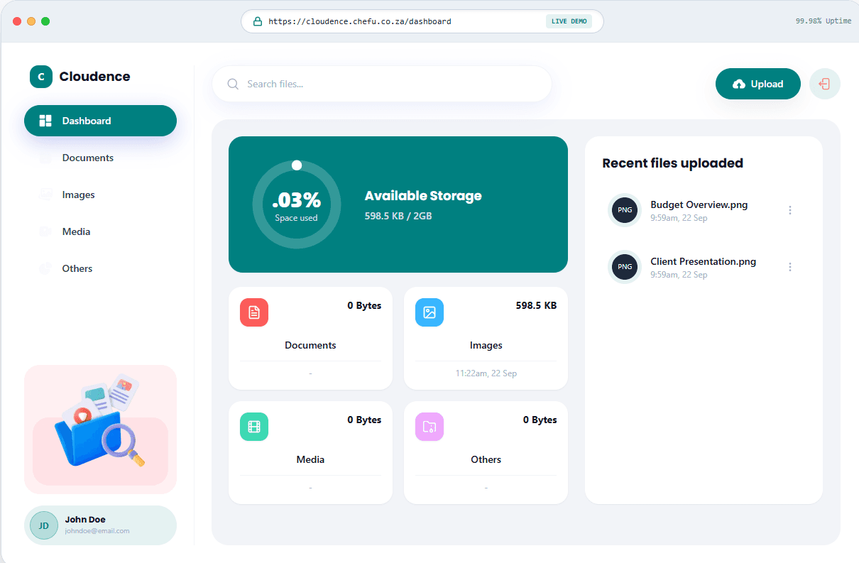The image size is (859, 563).
Task: Open the Client Presentation.png file
Action: tap(704, 261)
